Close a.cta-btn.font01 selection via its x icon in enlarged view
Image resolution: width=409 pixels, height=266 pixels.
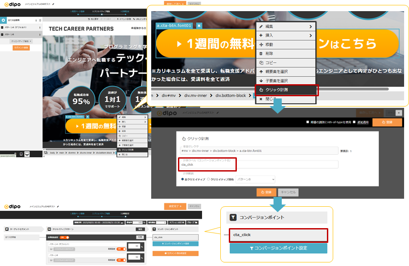(199, 25)
